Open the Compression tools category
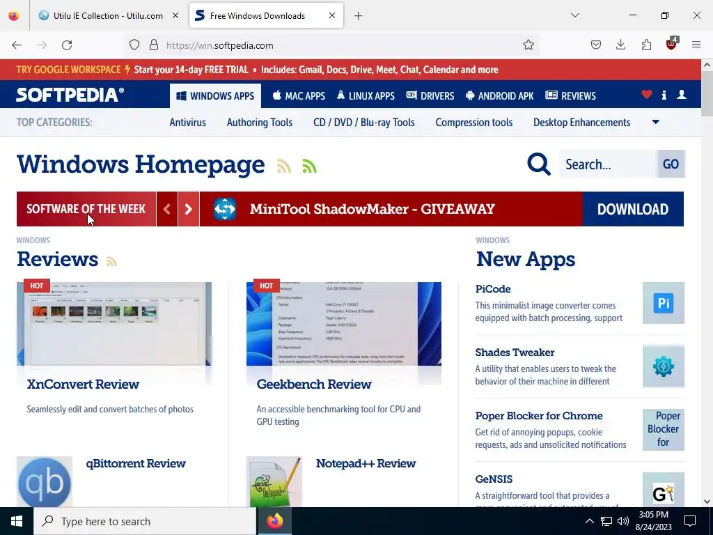The width and height of the screenshot is (713, 535). point(473,123)
